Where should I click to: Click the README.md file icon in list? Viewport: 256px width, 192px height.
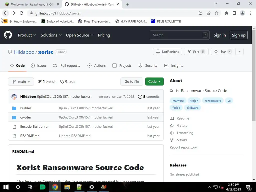[x=14, y=136]
